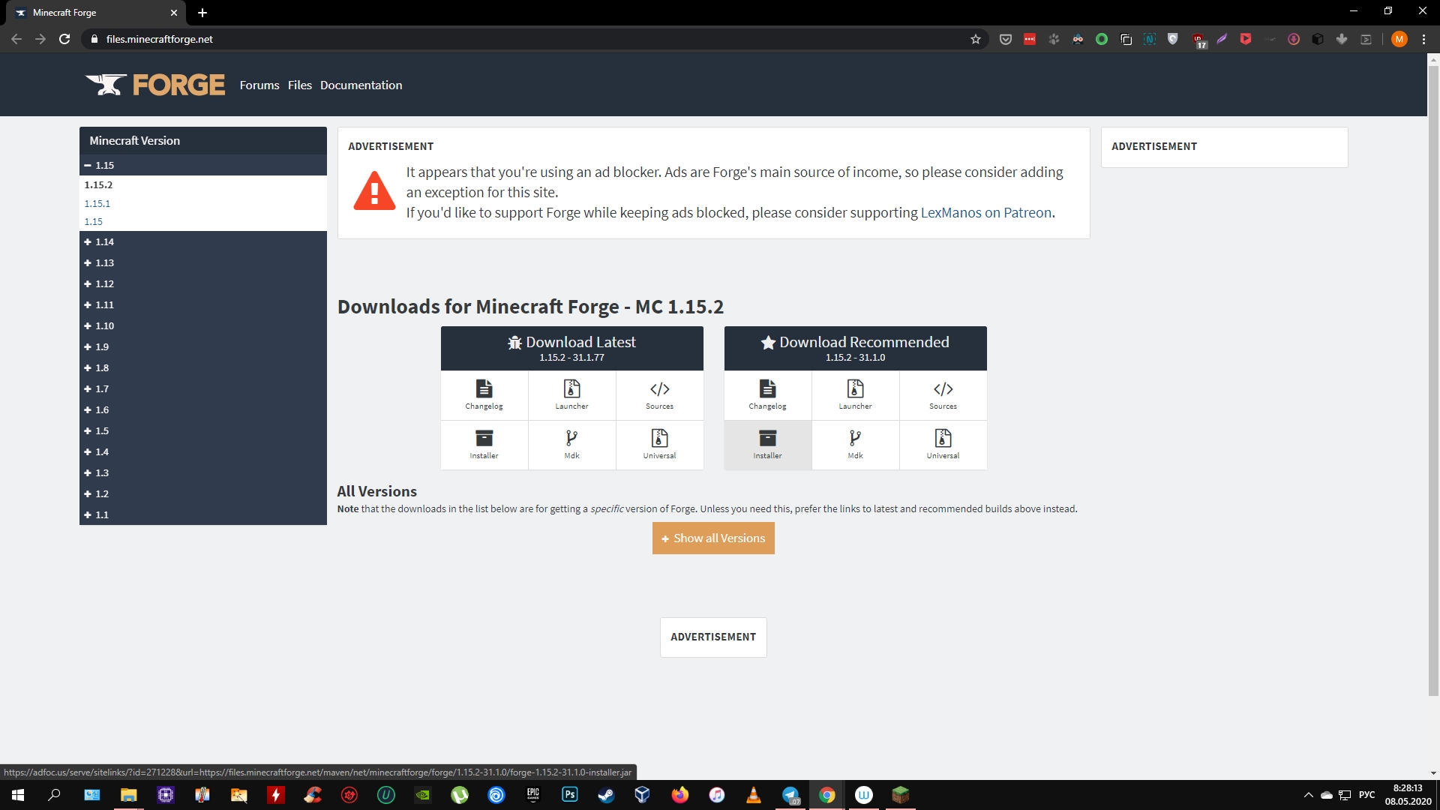Select version 1.15.2 entry
The height and width of the screenshot is (810, 1440).
tap(98, 184)
